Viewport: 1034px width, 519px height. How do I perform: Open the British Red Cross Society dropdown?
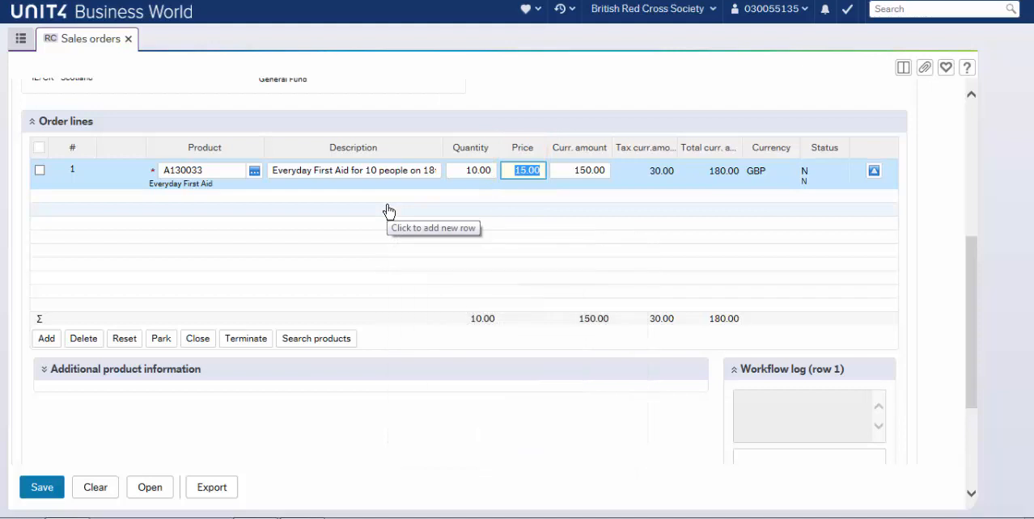coord(654,9)
